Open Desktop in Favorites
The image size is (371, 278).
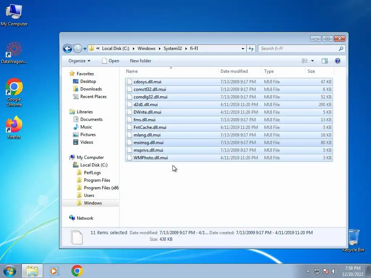pyautogui.click(x=84, y=81)
